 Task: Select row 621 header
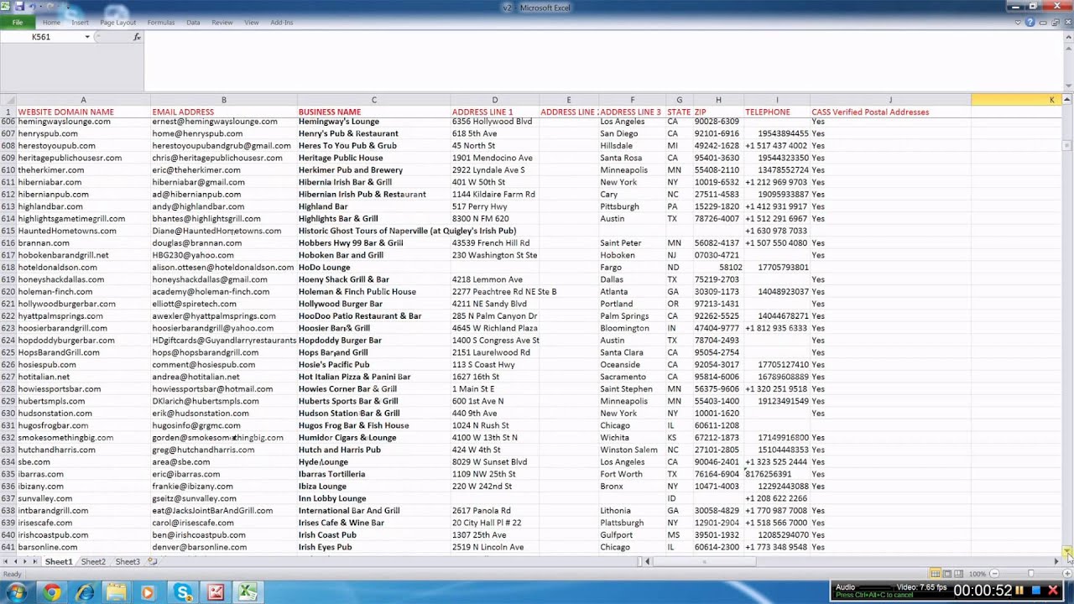(x=8, y=304)
